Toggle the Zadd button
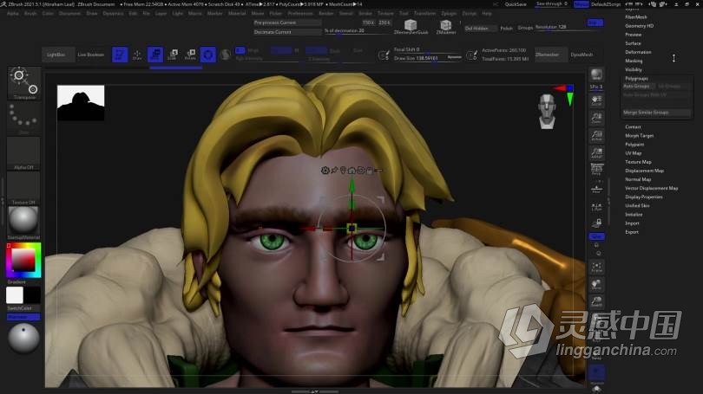703x394 pixels. click(316, 50)
